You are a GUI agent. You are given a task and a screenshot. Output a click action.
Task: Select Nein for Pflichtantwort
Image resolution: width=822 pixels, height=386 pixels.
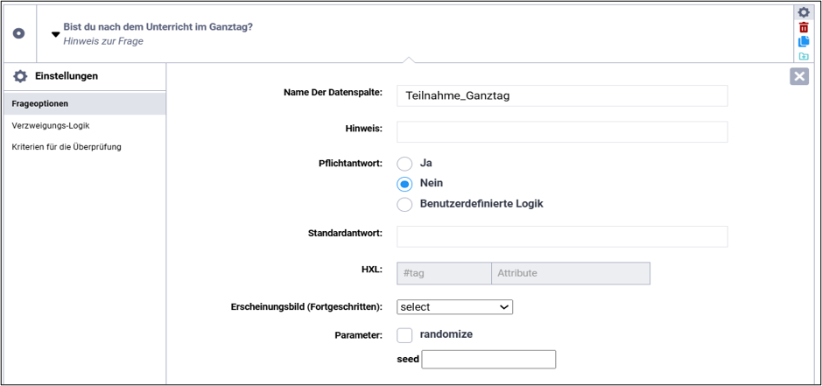pyautogui.click(x=404, y=184)
